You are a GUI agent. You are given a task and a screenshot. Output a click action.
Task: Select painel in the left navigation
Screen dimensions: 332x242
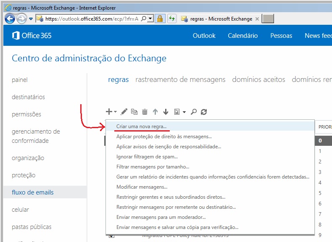(x=20, y=80)
